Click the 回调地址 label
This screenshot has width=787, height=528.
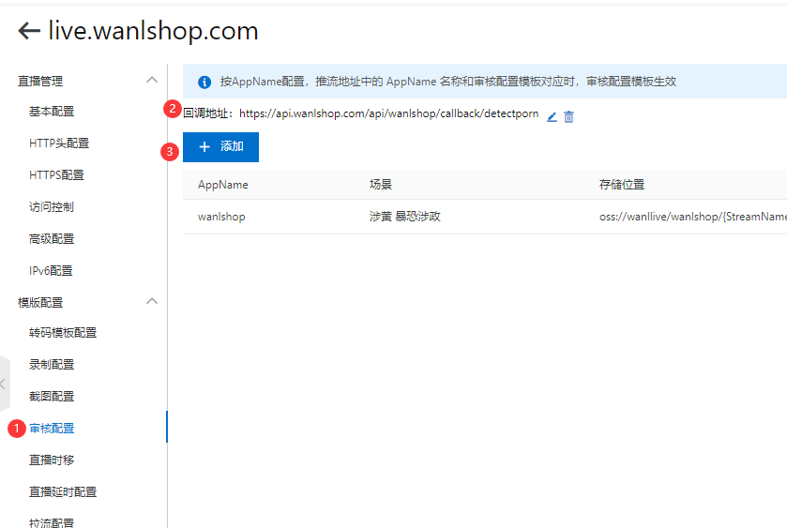pos(208,113)
